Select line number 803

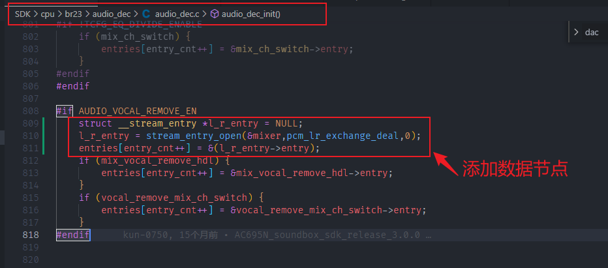pos(31,50)
